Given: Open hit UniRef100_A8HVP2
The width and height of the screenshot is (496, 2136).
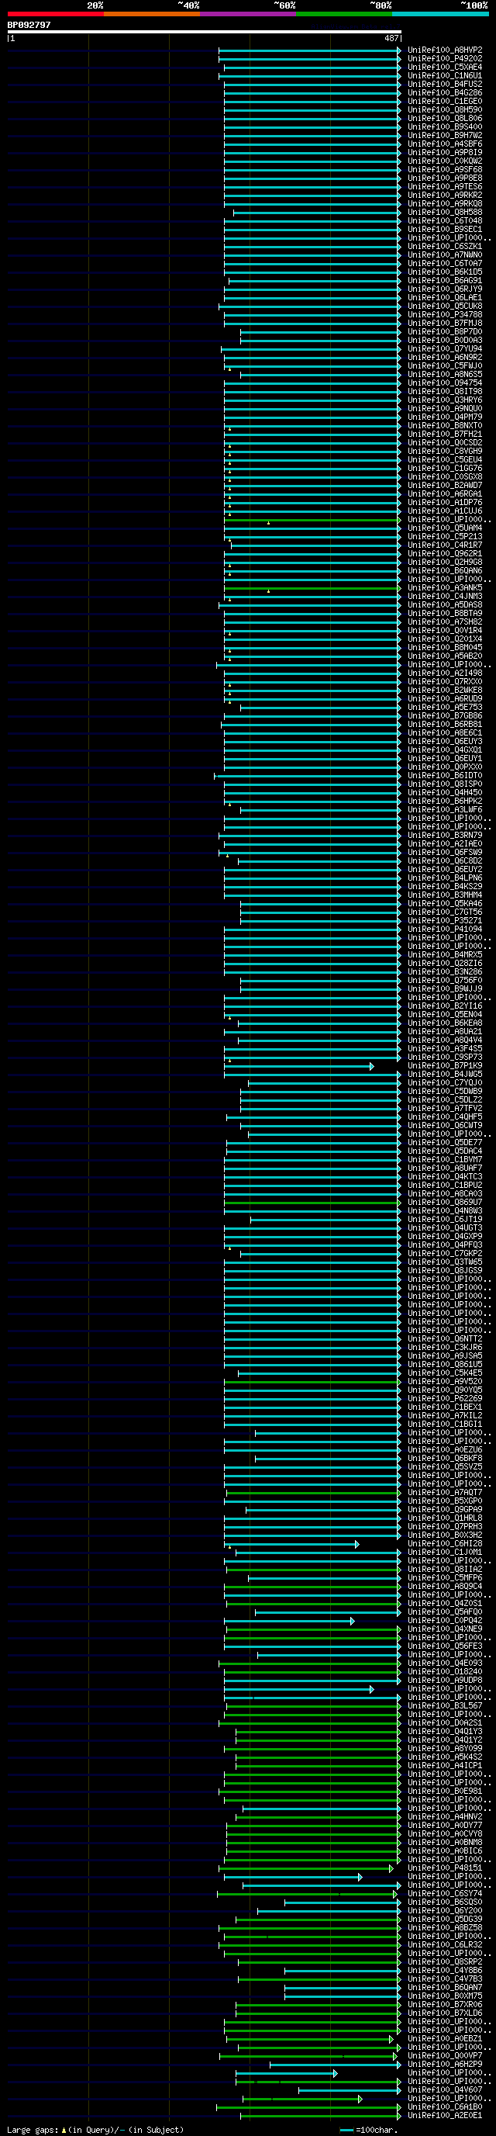Looking at the screenshot, I should tap(445, 50).
